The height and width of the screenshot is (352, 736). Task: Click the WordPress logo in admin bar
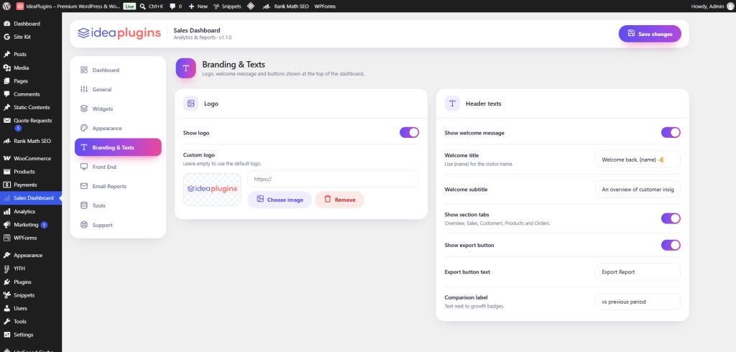[x=6, y=6]
